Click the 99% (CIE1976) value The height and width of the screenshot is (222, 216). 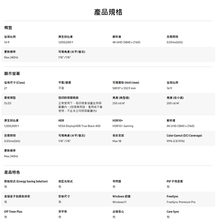point(175,141)
